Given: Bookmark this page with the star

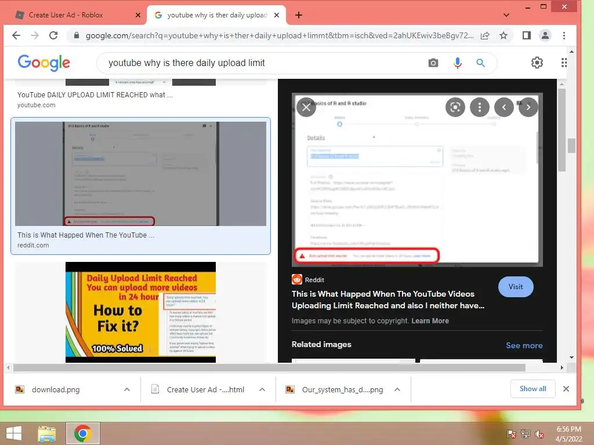Looking at the screenshot, I should (x=503, y=35).
